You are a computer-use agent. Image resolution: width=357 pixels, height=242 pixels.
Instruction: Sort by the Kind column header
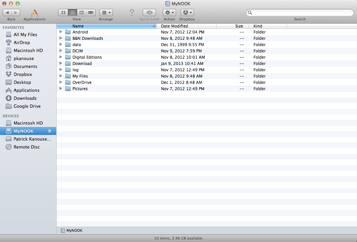(268, 26)
